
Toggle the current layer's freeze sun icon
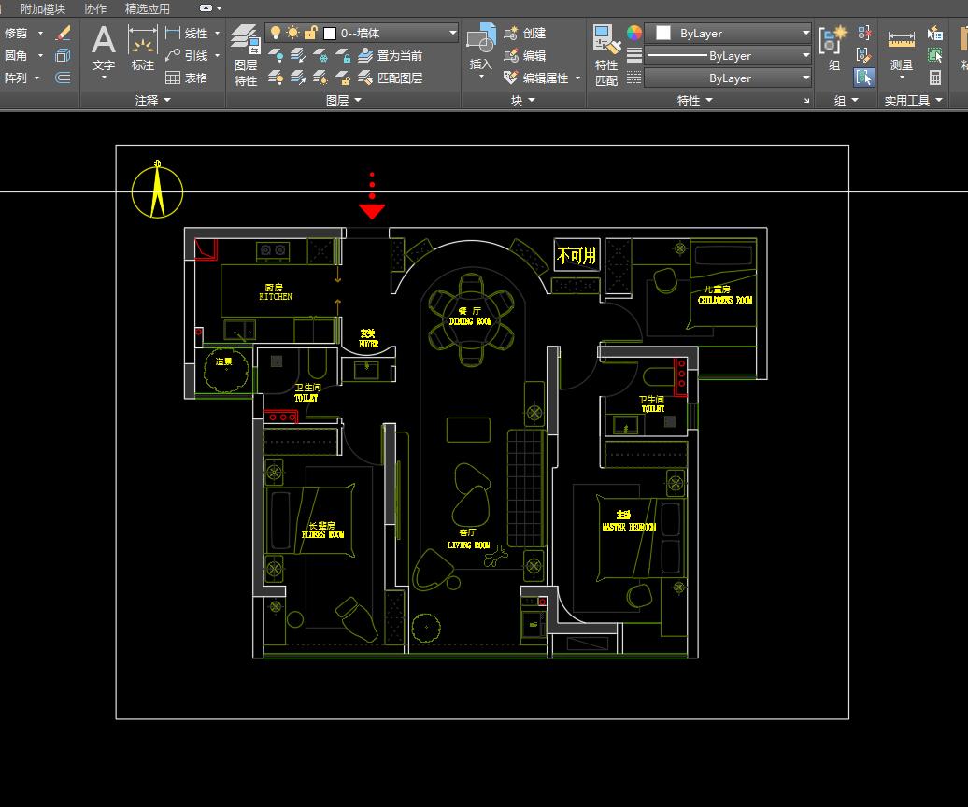click(292, 33)
